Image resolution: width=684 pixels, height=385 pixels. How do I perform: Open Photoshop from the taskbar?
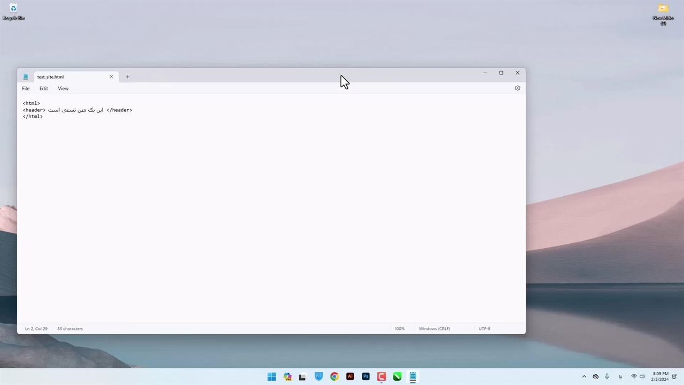366,376
